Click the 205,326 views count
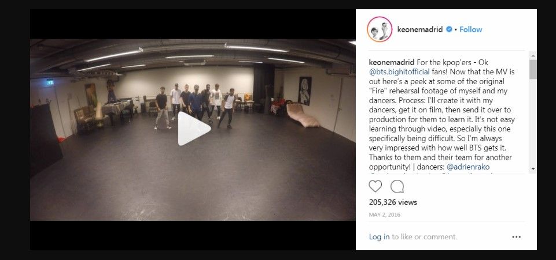Screen dimensions: 556x260 [x=393, y=202]
